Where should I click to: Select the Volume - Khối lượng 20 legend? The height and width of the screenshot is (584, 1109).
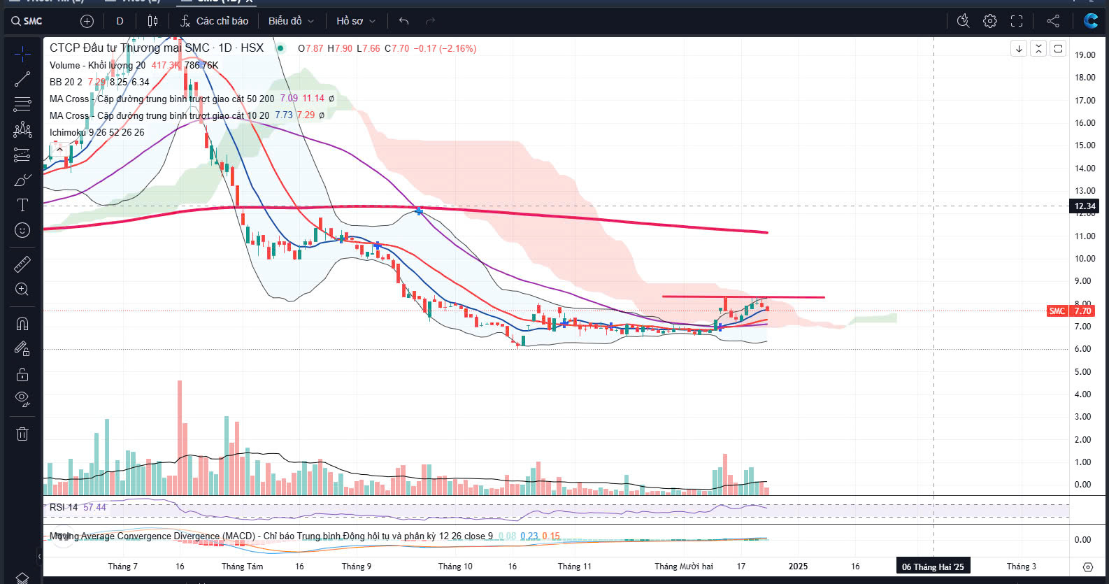97,65
